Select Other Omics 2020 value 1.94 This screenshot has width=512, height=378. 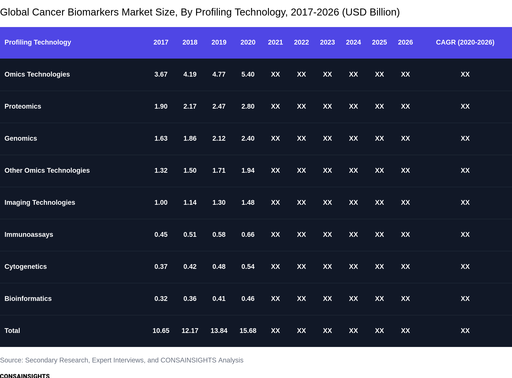pyautogui.click(x=248, y=170)
